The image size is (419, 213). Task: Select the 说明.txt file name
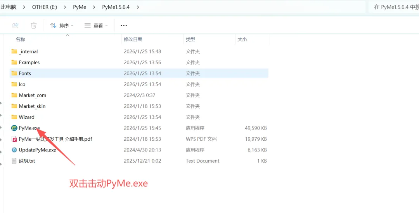(x=27, y=161)
